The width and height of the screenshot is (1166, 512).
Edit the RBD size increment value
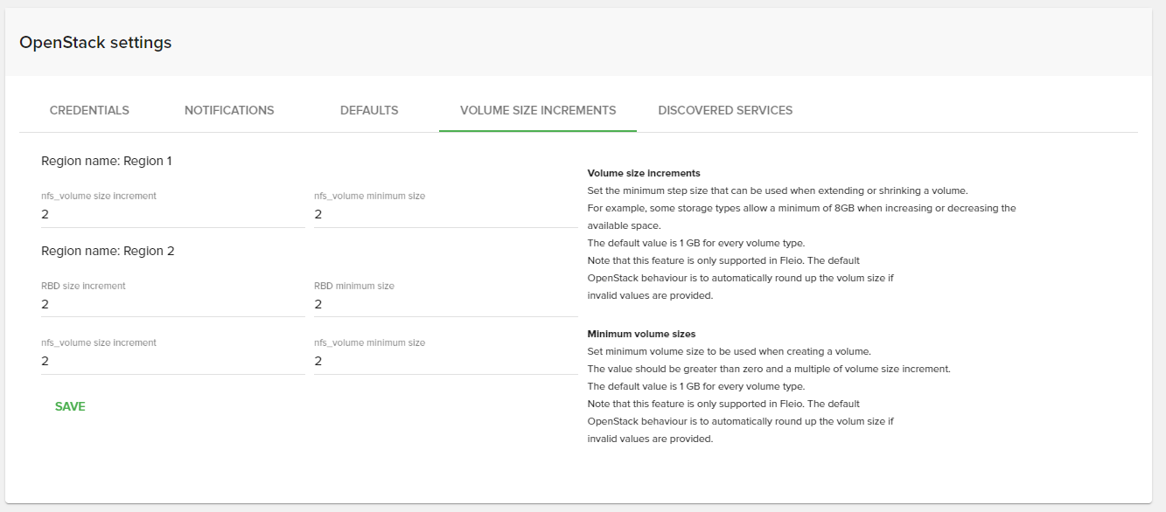tap(173, 305)
